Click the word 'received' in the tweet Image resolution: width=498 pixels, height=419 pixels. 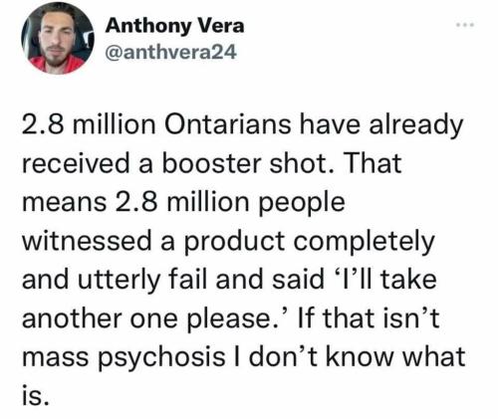[x=76, y=163]
